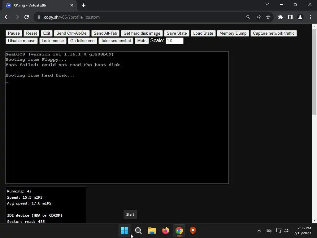Send Ctrl-Alt-Del to the VM
This screenshot has width=317, height=238.
[72, 33]
